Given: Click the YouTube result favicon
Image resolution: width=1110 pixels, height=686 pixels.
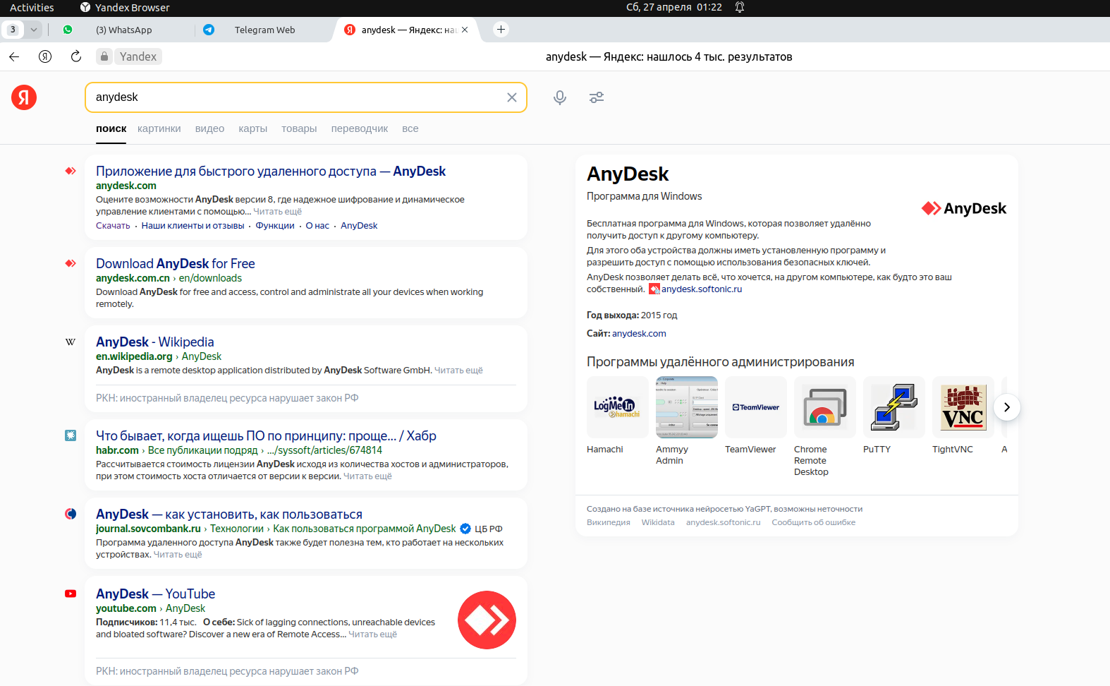Looking at the screenshot, I should click(x=71, y=594).
